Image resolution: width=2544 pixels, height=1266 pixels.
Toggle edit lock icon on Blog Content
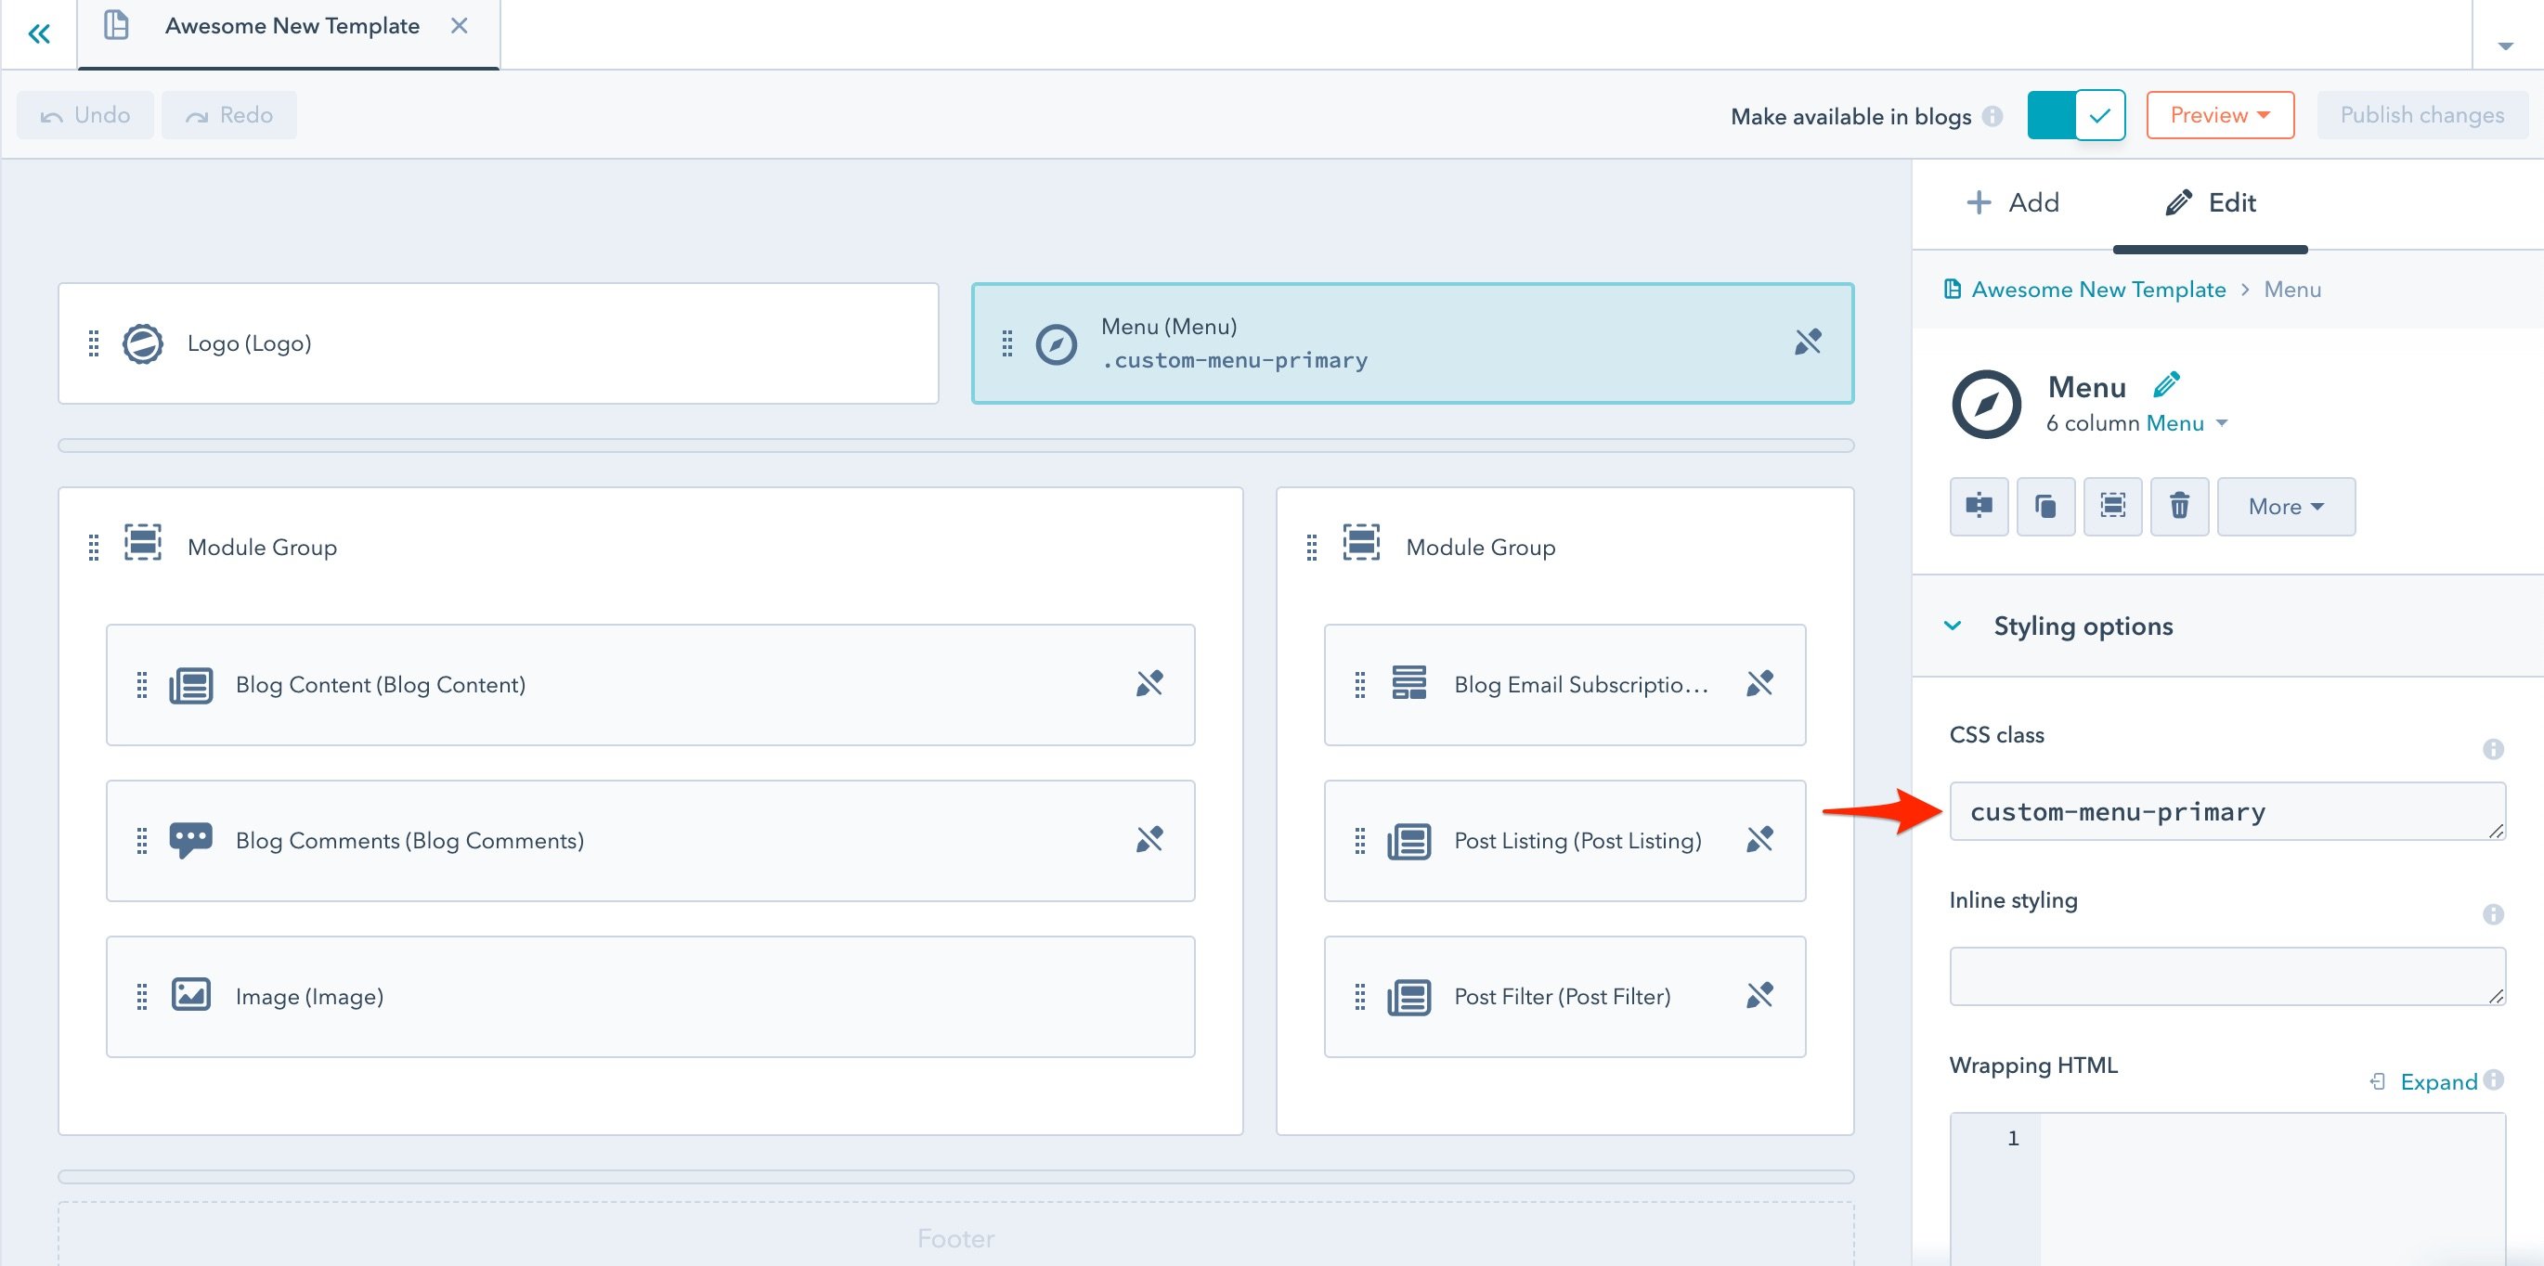[1149, 683]
